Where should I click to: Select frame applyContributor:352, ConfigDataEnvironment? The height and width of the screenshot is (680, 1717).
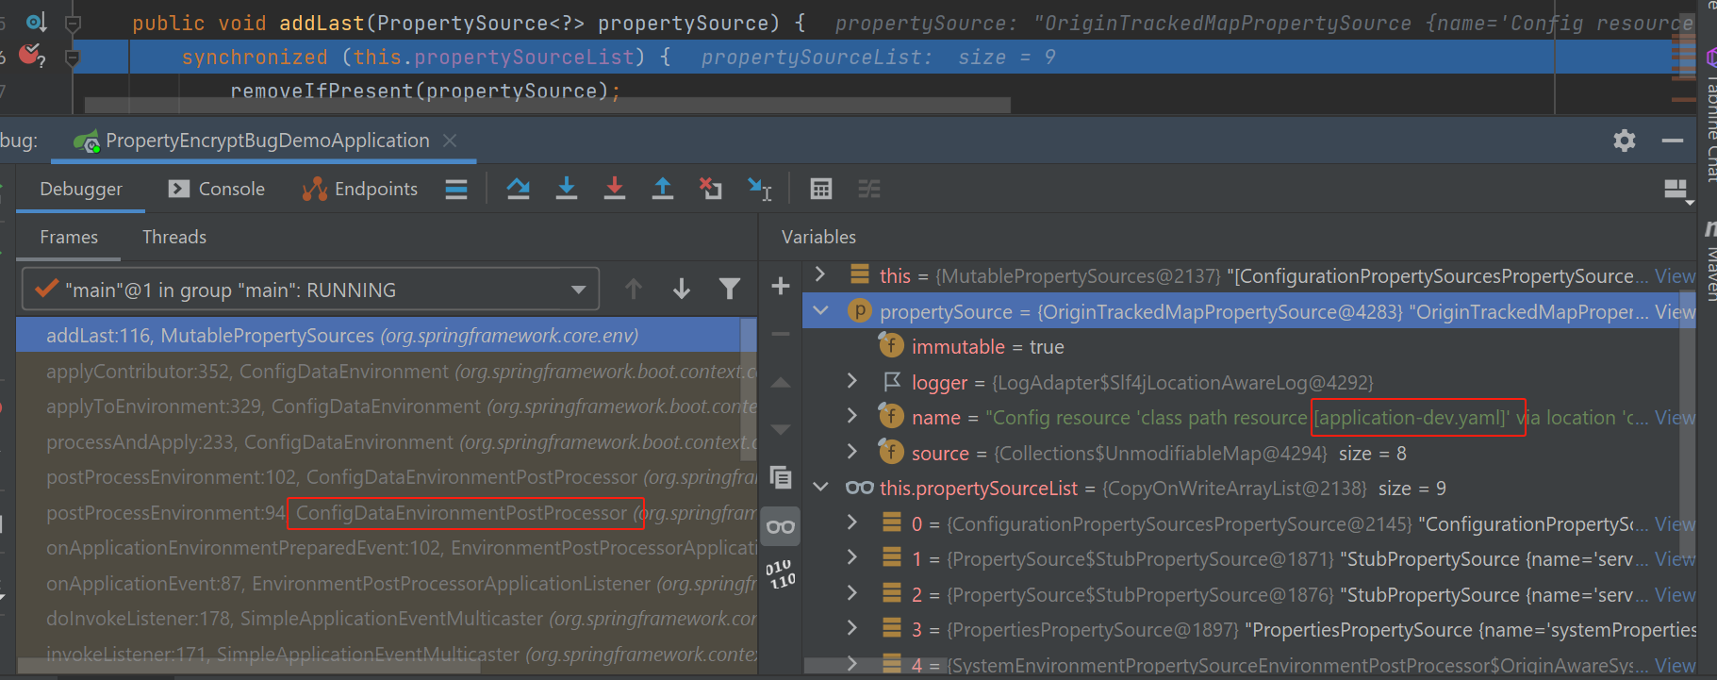point(379,372)
